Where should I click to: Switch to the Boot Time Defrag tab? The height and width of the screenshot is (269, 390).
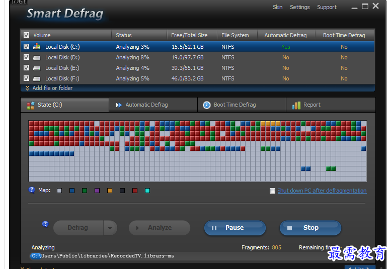point(242,105)
